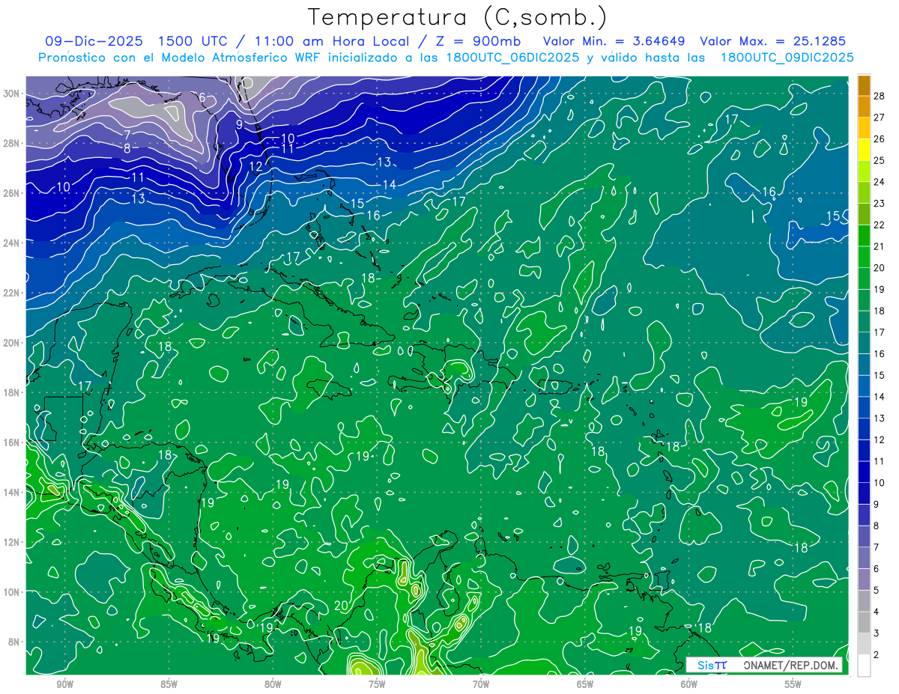Click the contour label 6 near Florida

pos(202,97)
